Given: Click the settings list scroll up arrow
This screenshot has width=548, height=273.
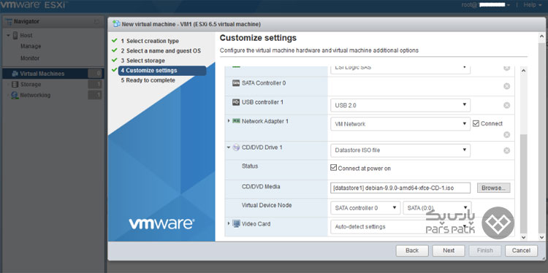Looking at the screenshot, I should 523,71.
